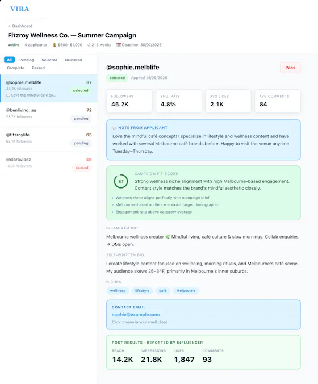The height and width of the screenshot is (384, 318).
Task: Open sophie@example.com email link
Action: click(136, 315)
